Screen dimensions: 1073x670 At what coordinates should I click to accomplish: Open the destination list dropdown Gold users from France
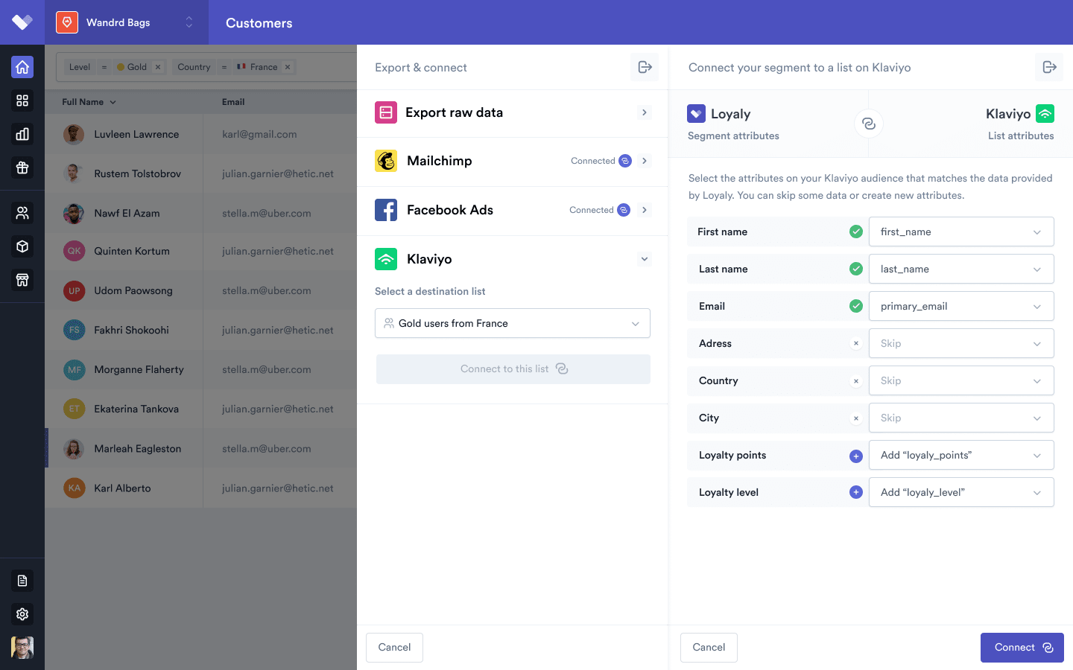tap(513, 323)
